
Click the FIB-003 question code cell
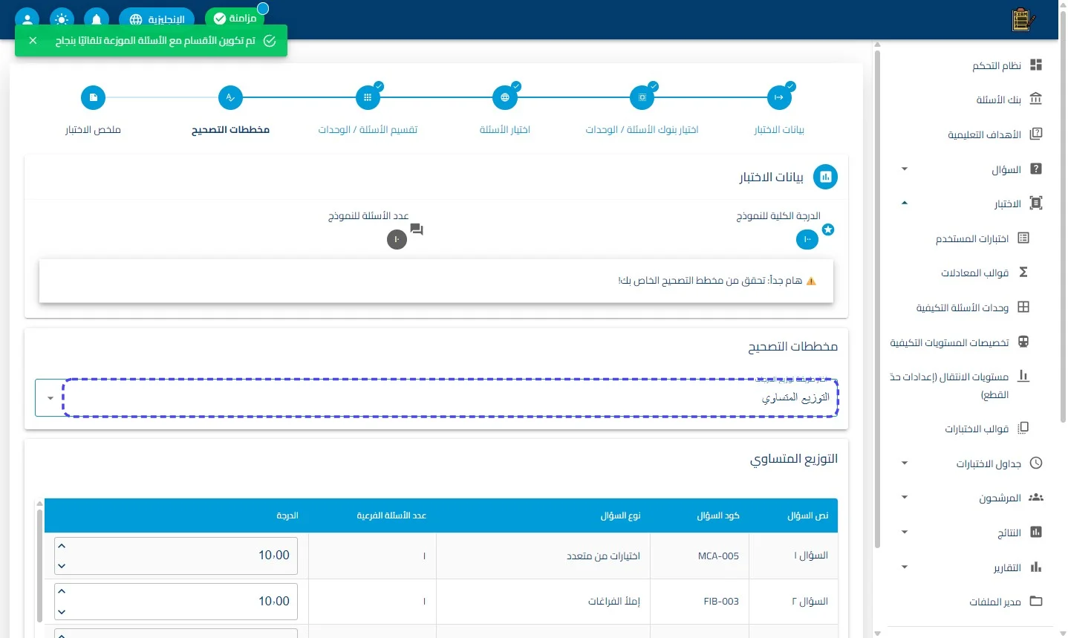click(700, 602)
